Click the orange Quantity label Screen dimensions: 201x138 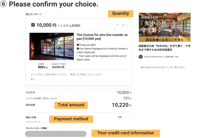(x=121, y=14)
